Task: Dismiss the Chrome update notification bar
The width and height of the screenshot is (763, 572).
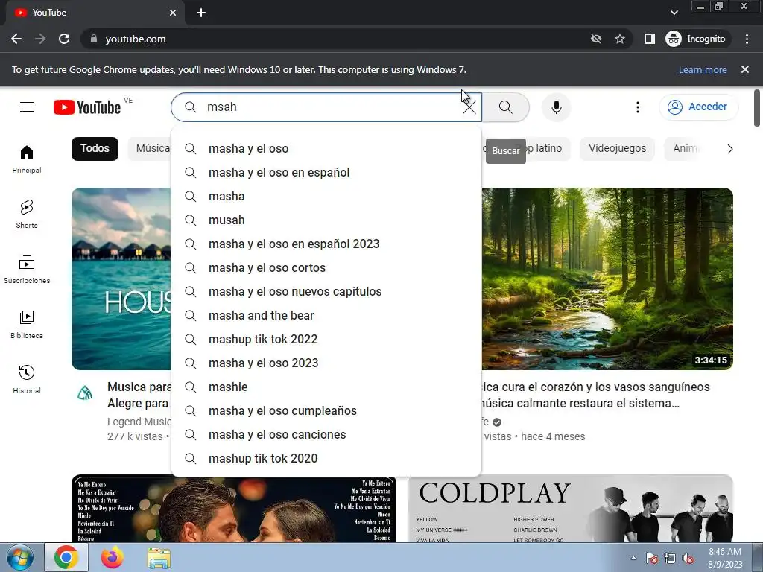Action: click(744, 69)
